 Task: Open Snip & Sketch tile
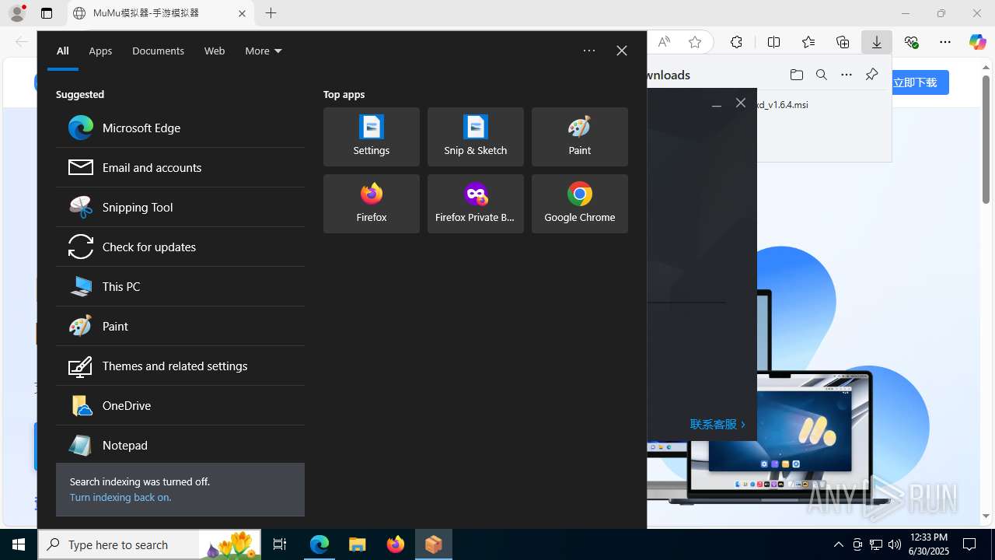[x=476, y=137]
